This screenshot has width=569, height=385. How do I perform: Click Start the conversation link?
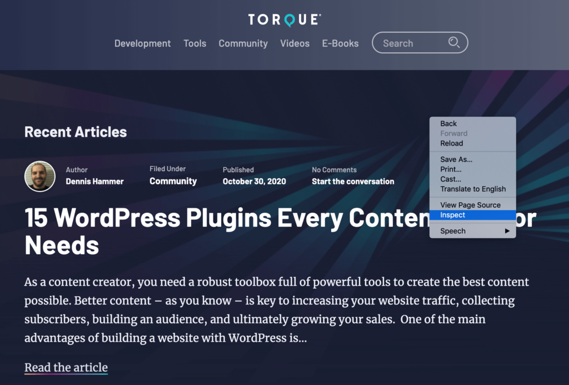click(353, 182)
